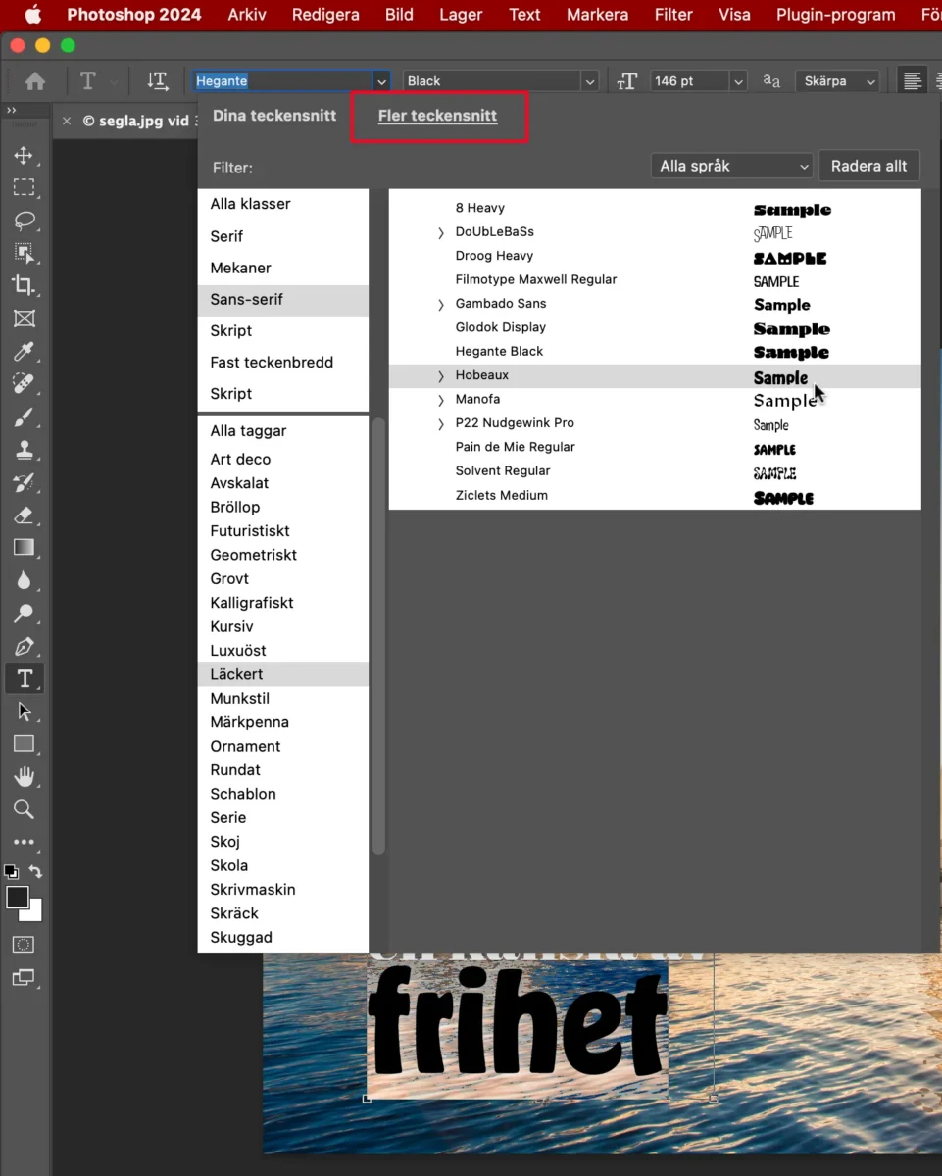
Task: Open the Filter menu
Action: coord(673,15)
